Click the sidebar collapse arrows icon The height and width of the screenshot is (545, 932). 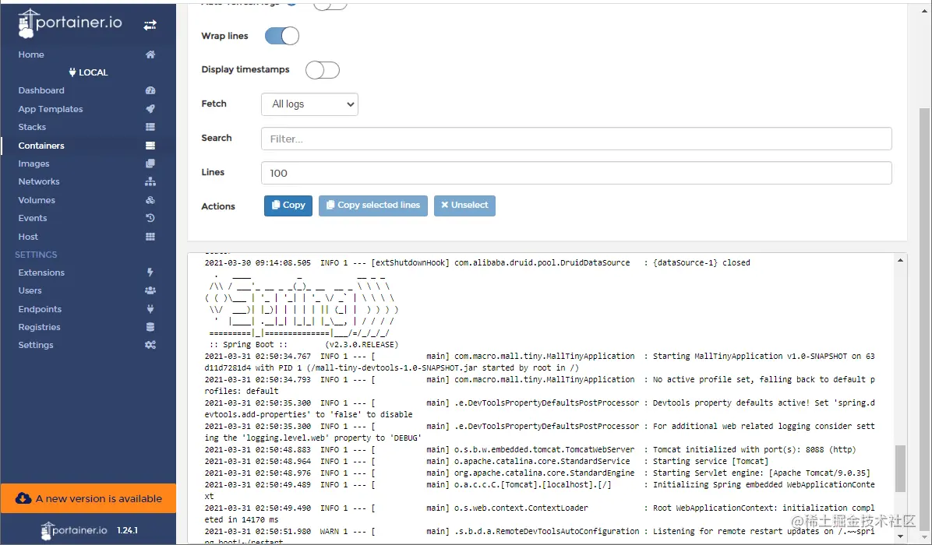(150, 25)
